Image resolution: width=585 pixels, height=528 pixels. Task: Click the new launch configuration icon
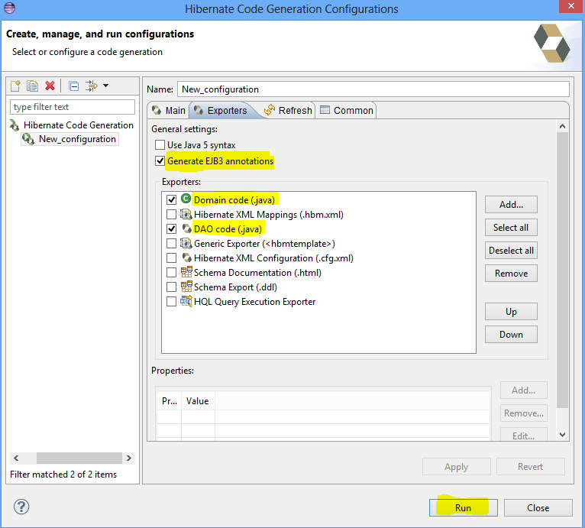pyautogui.click(x=16, y=86)
